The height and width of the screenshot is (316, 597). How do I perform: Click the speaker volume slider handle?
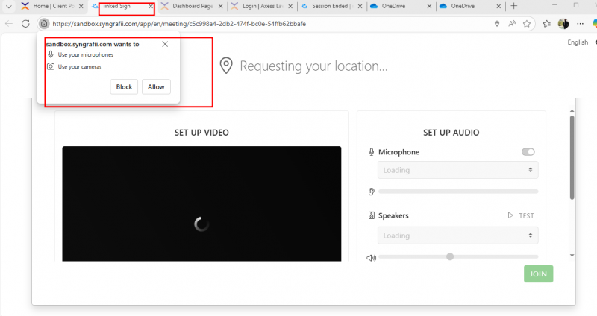click(450, 257)
